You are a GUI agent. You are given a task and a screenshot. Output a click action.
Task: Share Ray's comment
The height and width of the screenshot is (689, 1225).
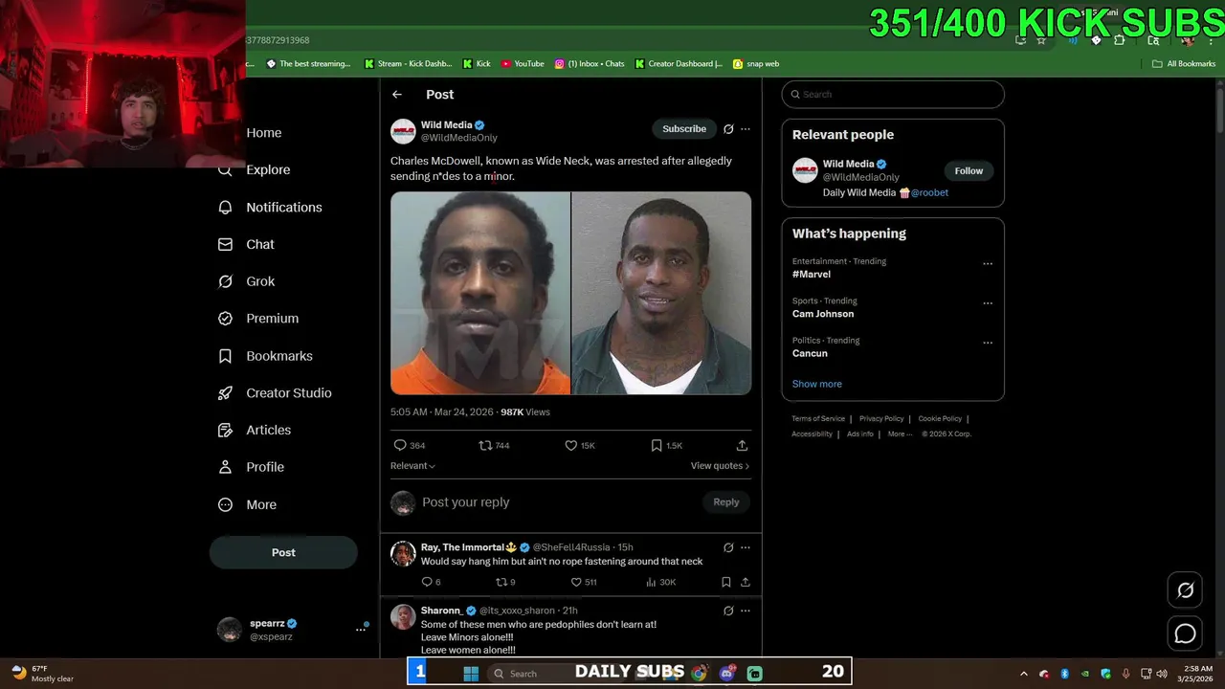[x=746, y=582]
